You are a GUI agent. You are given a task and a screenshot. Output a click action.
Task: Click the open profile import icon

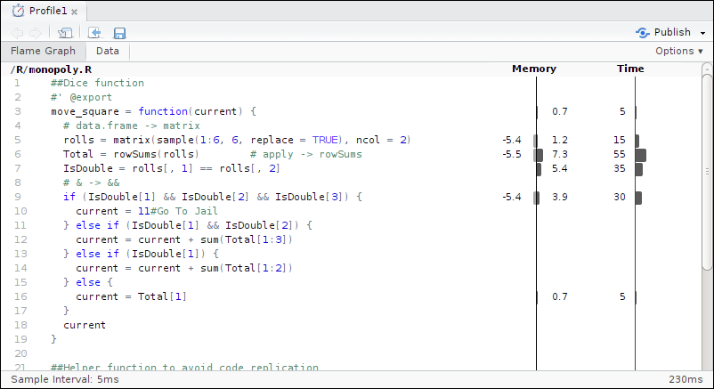(94, 33)
